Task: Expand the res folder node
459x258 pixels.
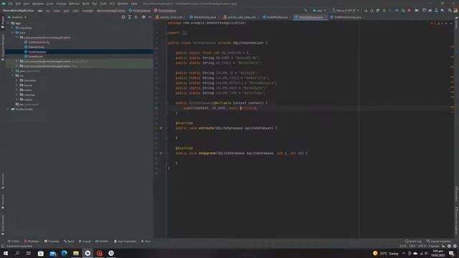Action: click(x=13, y=75)
